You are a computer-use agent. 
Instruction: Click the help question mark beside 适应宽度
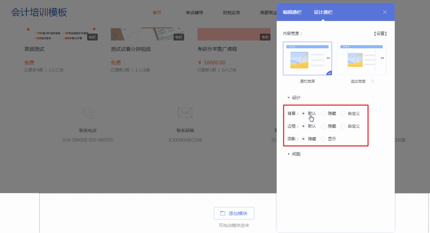[372, 82]
